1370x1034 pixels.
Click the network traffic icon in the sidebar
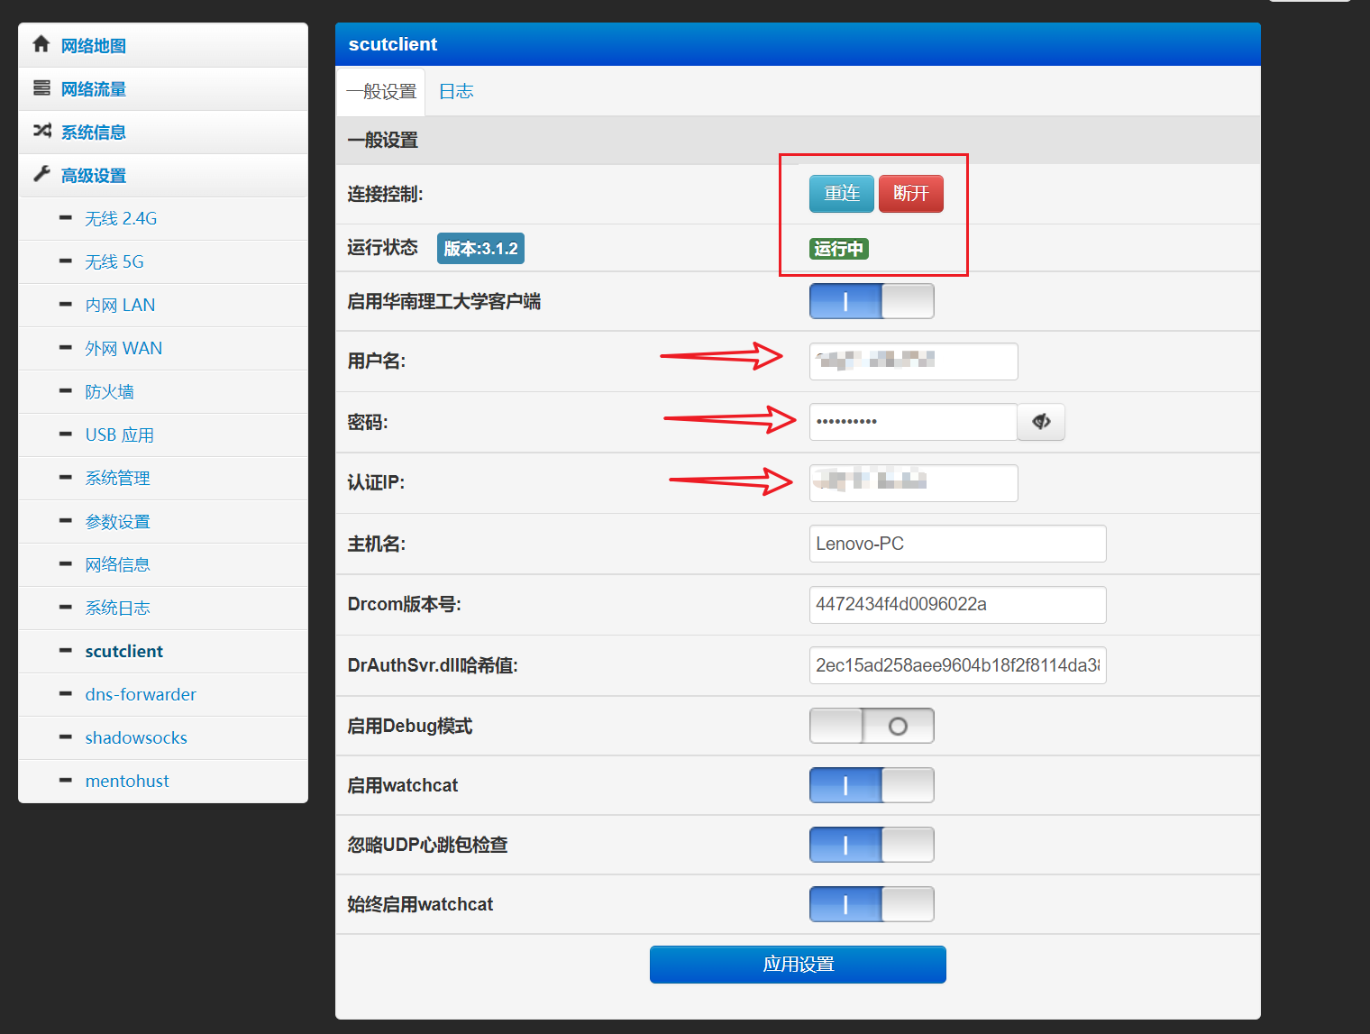(41, 87)
